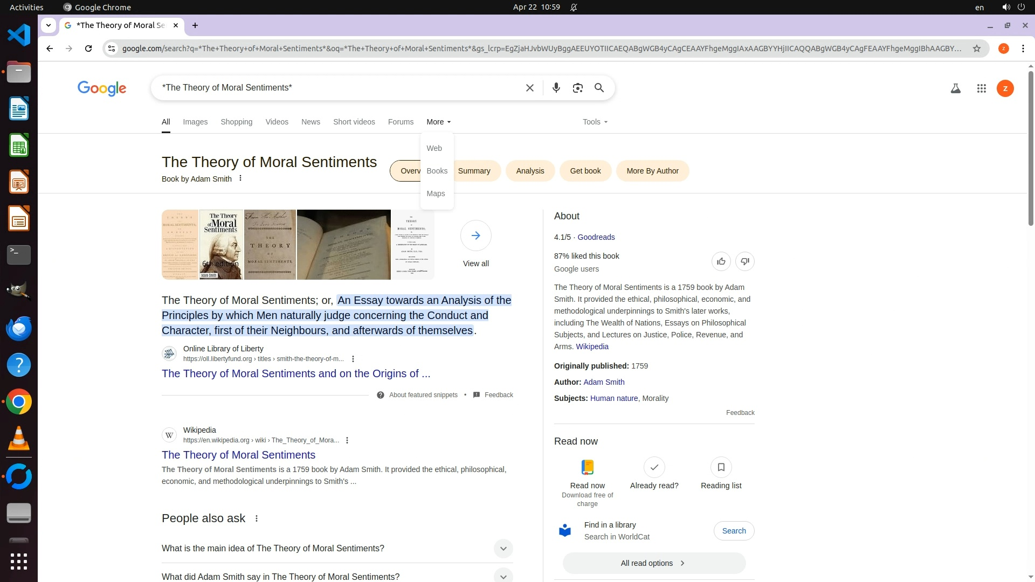Open the Wikipedia result link
The width and height of the screenshot is (1035, 582).
pyautogui.click(x=238, y=455)
